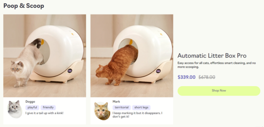Image resolution: width=264 pixels, height=127 pixels.
Task: Click the $339.00 sale price
Action: coord(186,77)
